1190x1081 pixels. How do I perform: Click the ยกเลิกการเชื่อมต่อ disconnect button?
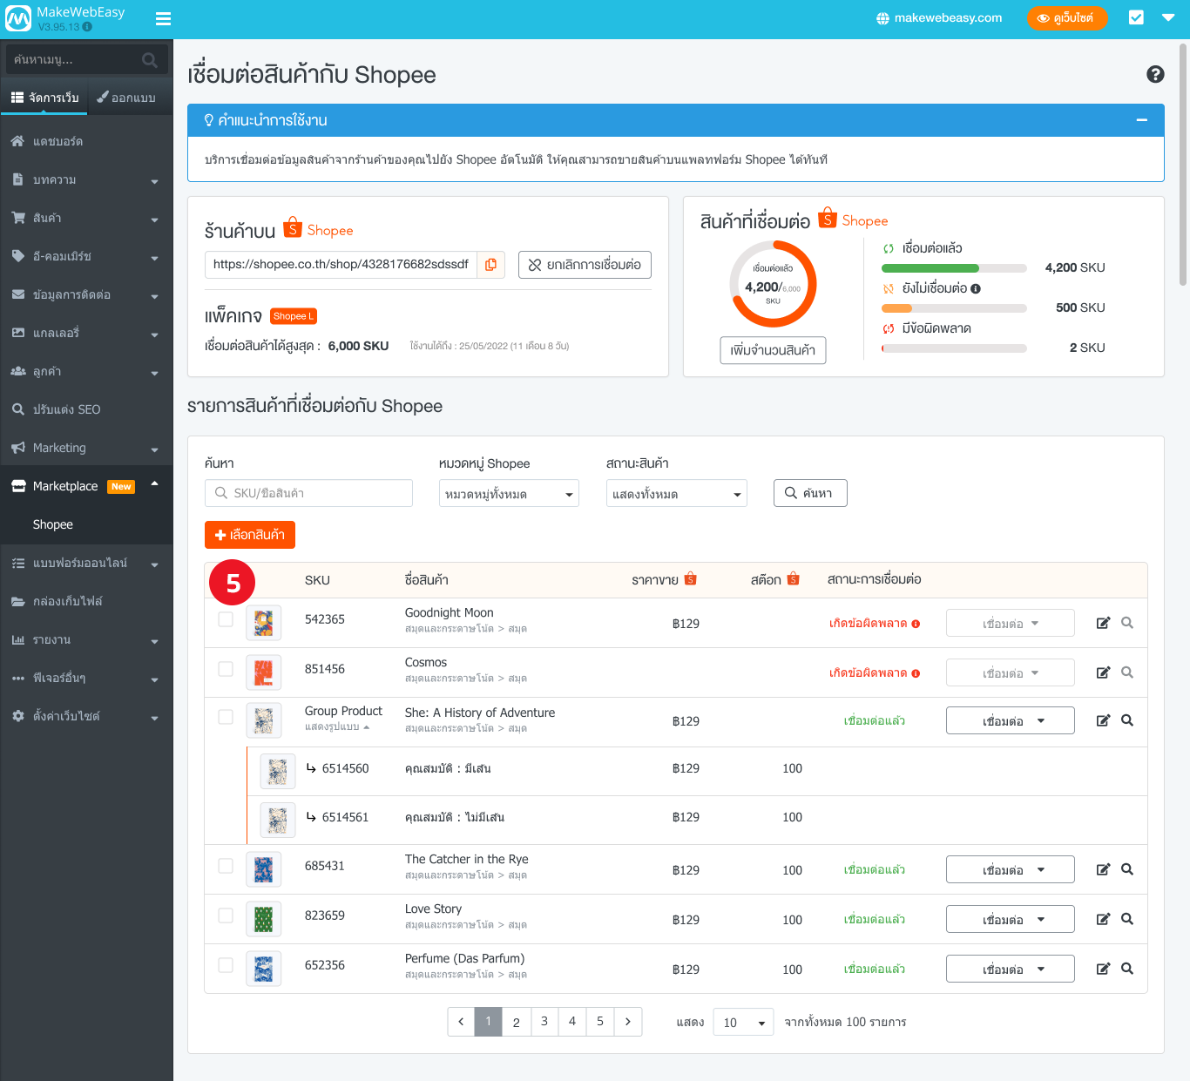click(x=585, y=265)
